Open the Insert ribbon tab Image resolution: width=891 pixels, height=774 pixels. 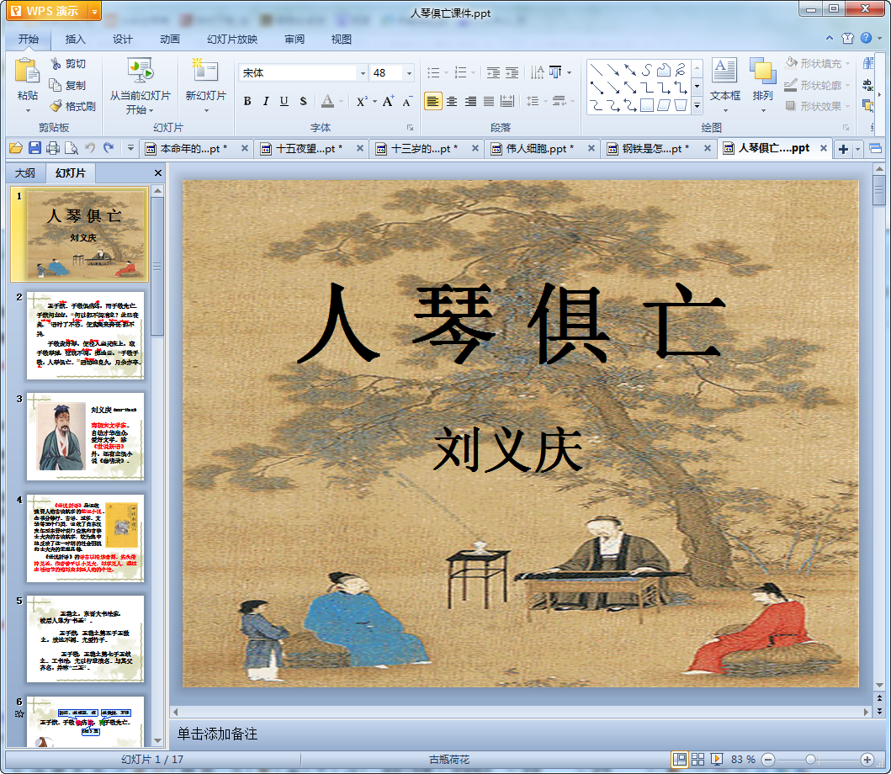pos(75,40)
